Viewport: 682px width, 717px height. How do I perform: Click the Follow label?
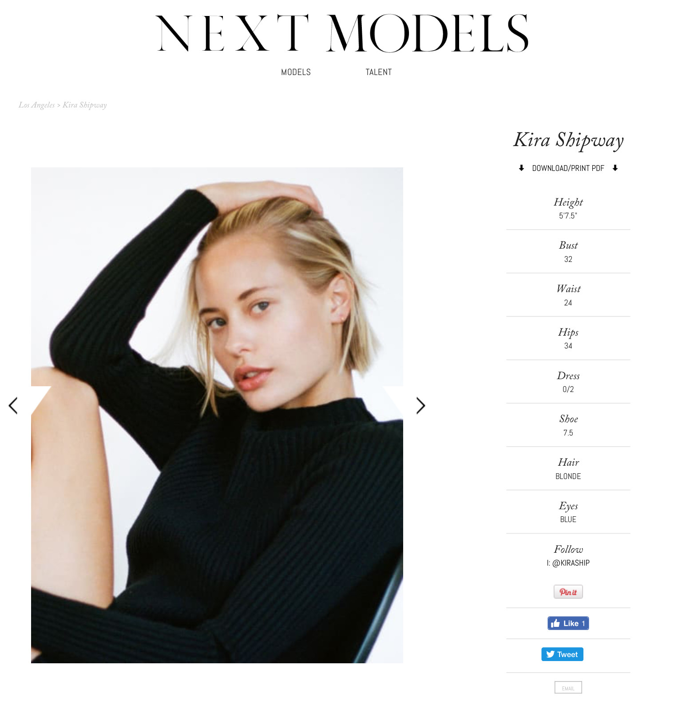tap(568, 549)
